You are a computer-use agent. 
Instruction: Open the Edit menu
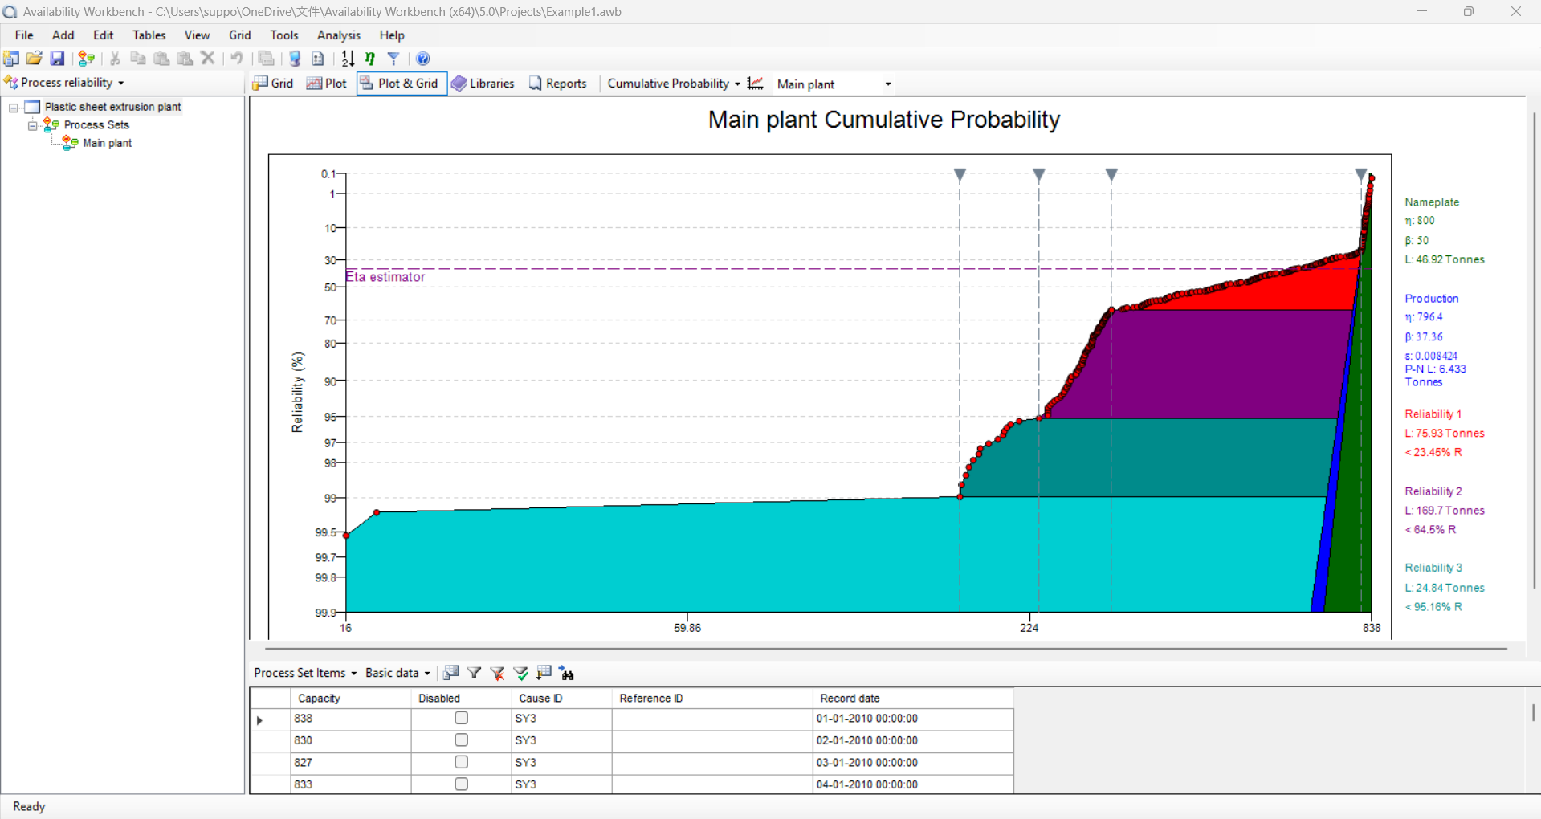click(x=103, y=35)
